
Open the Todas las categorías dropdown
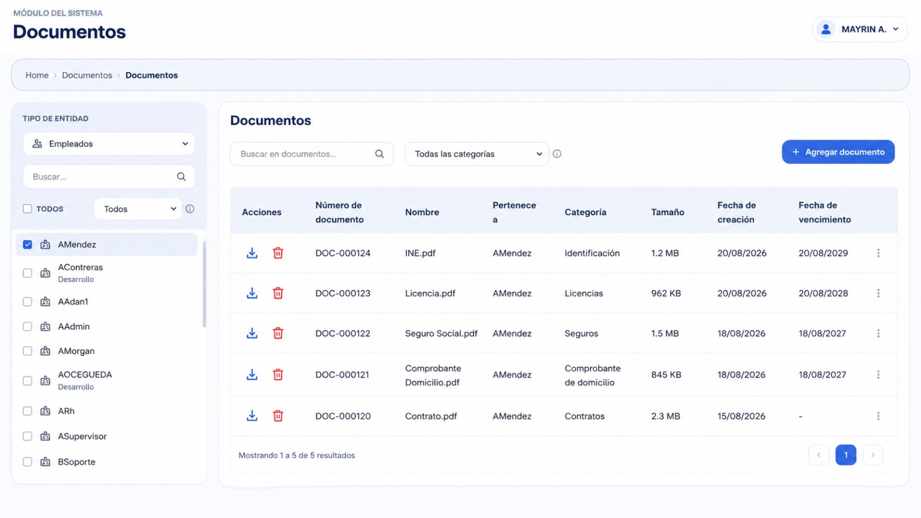pos(477,154)
